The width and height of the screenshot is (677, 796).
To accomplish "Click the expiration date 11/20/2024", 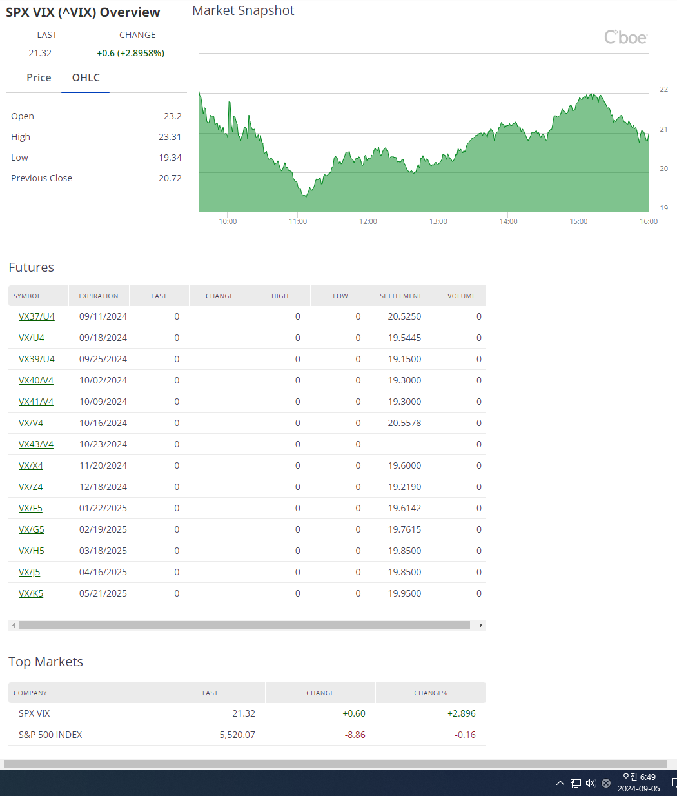I will point(103,465).
